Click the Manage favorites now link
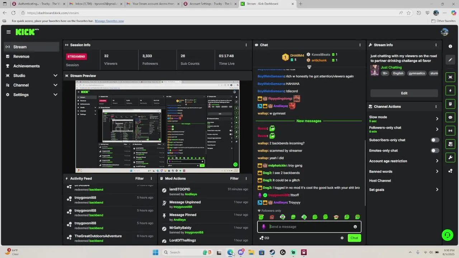459x258 pixels. (109, 21)
